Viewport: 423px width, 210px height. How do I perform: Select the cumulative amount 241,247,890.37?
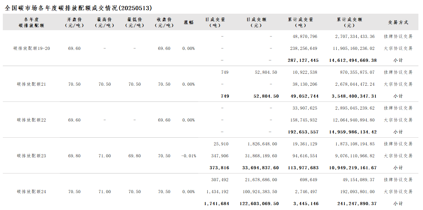[x=357, y=204]
